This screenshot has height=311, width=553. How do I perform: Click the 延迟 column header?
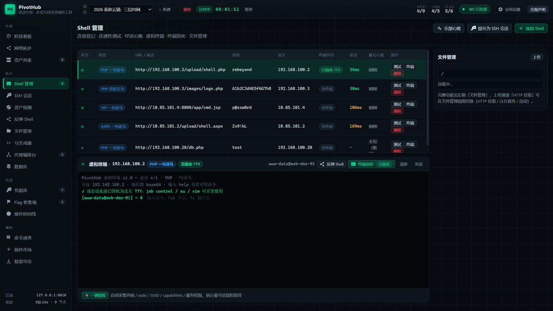tap(353, 55)
